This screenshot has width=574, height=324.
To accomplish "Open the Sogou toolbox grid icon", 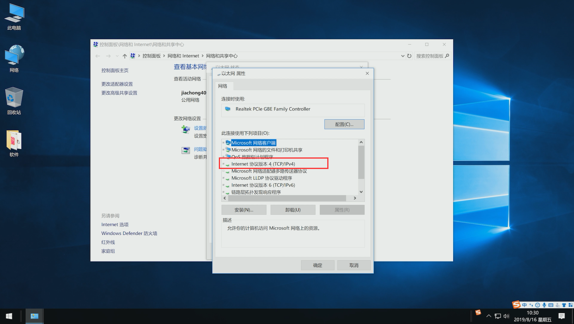I will pos(570,305).
